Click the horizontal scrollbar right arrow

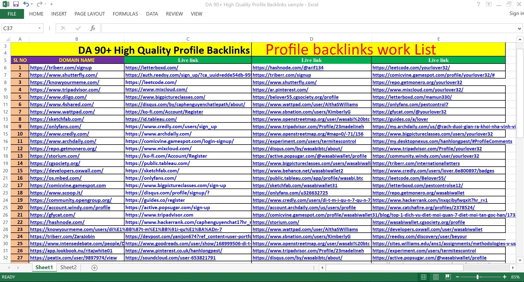513,268
